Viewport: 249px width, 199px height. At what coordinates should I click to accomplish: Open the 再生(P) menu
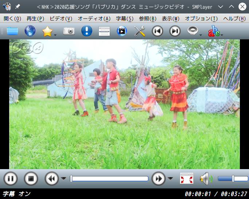click(35, 19)
